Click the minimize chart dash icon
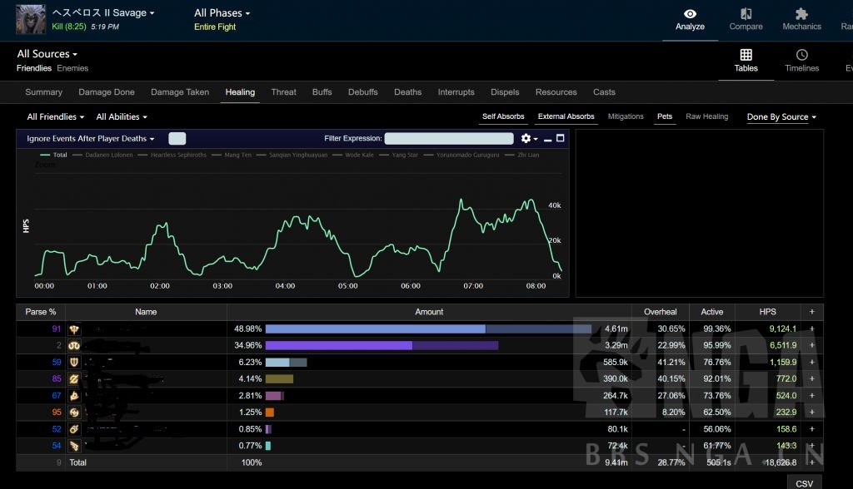Image resolution: width=853 pixels, height=489 pixels. point(547,139)
